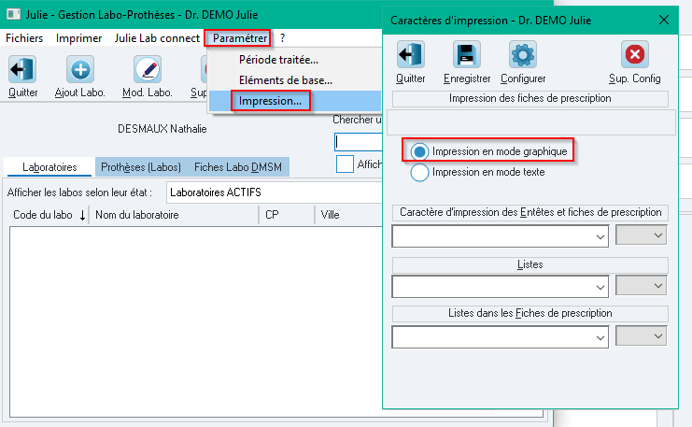Viewport: 692px width, 427px height.
Task: Sort by Ville column header
Action: click(348, 215)
